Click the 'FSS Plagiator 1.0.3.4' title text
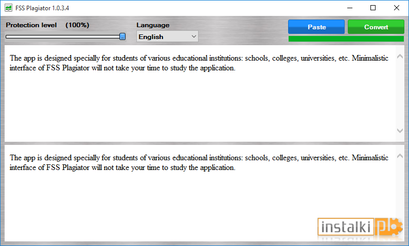 (42, 8)
